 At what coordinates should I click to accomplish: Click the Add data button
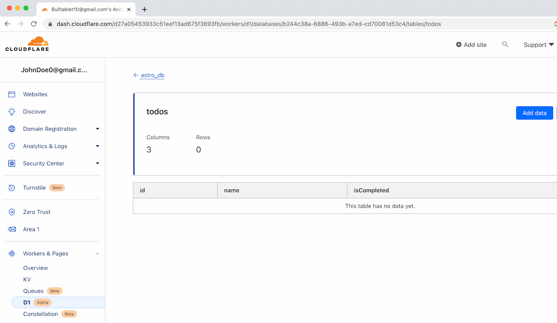pyautogui.click(x=534, y=113)
